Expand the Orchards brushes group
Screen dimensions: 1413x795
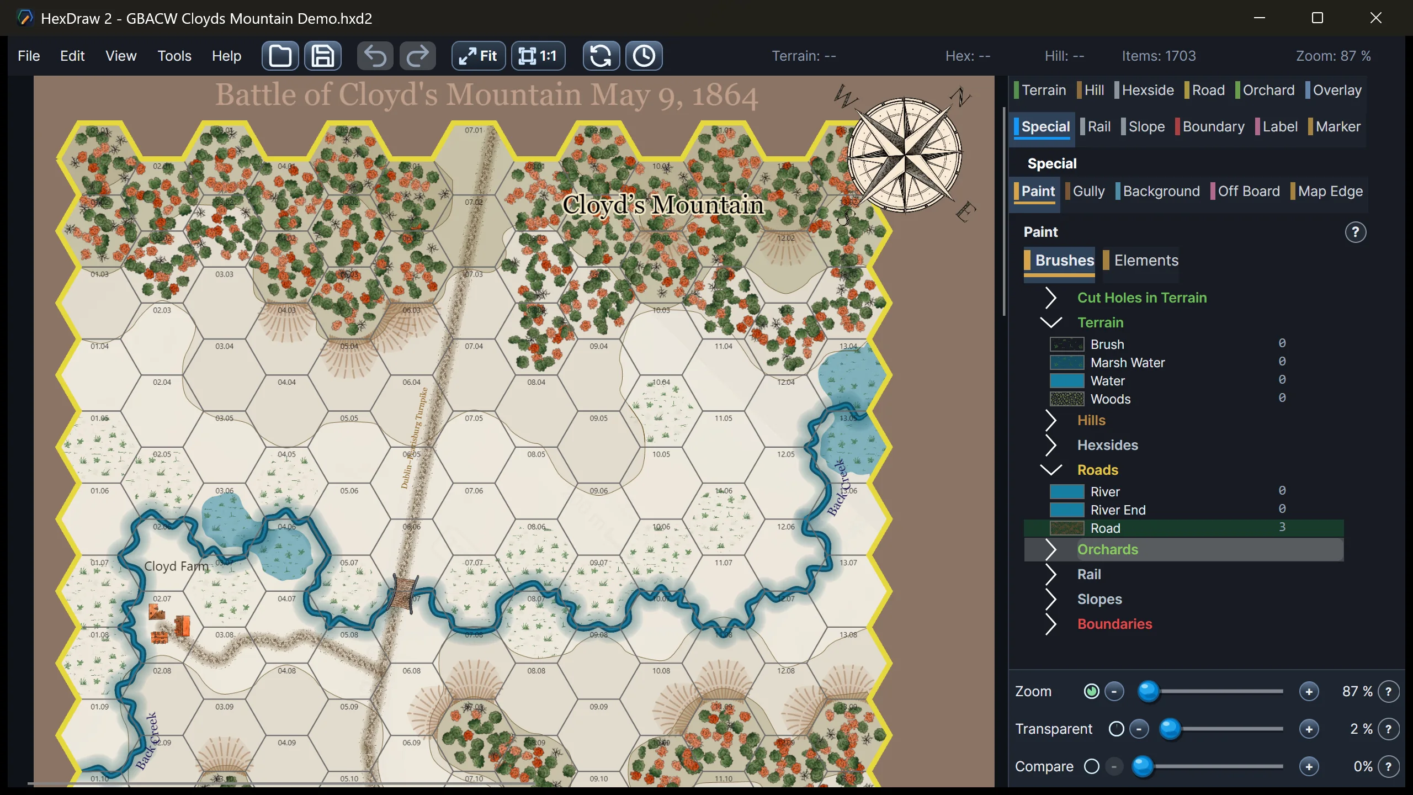pos(1051,549)
